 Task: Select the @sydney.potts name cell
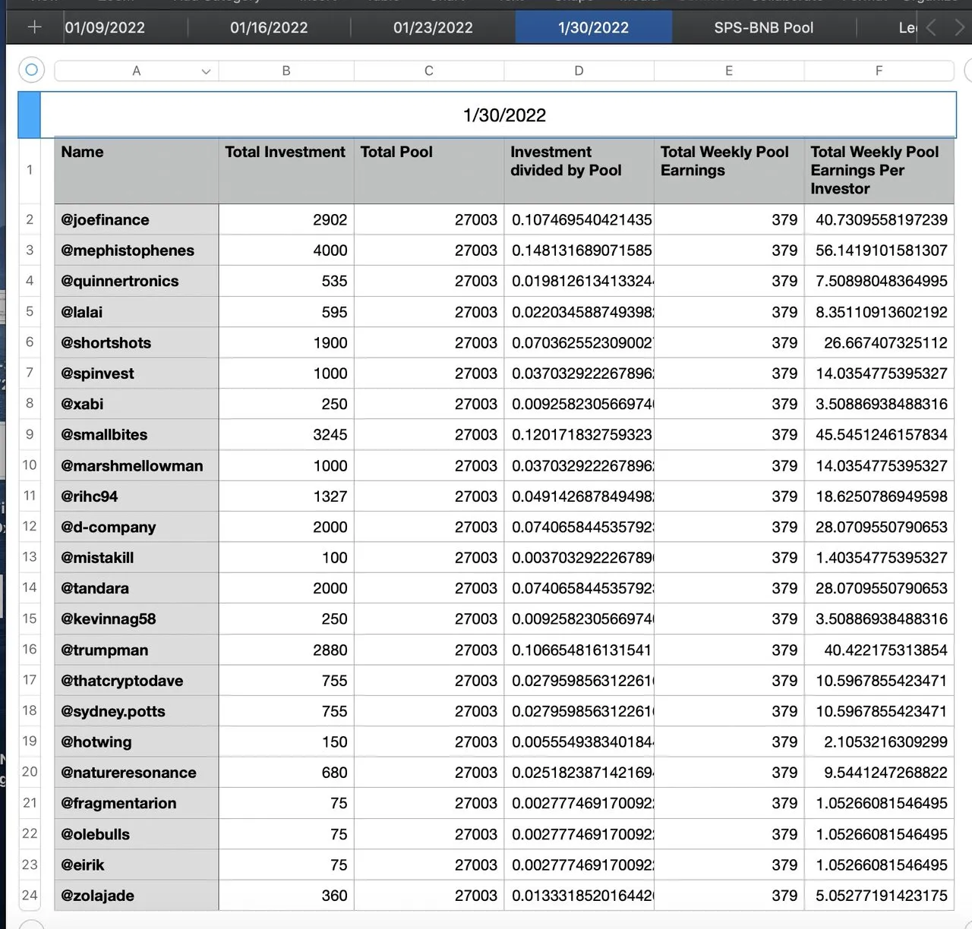[137, 711]
